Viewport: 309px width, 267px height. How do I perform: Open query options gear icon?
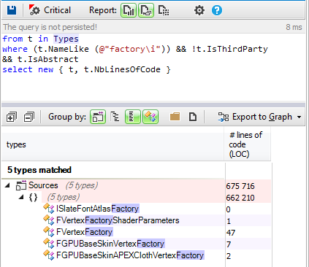point(199,10)
